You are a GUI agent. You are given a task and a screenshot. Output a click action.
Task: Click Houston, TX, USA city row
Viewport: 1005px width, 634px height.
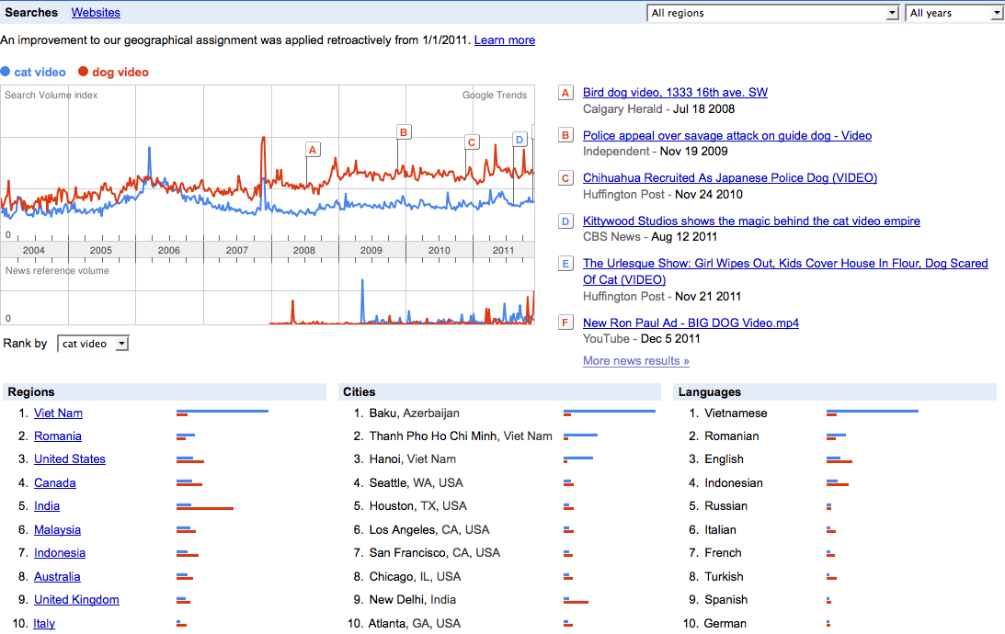click(x=417, y=506)
